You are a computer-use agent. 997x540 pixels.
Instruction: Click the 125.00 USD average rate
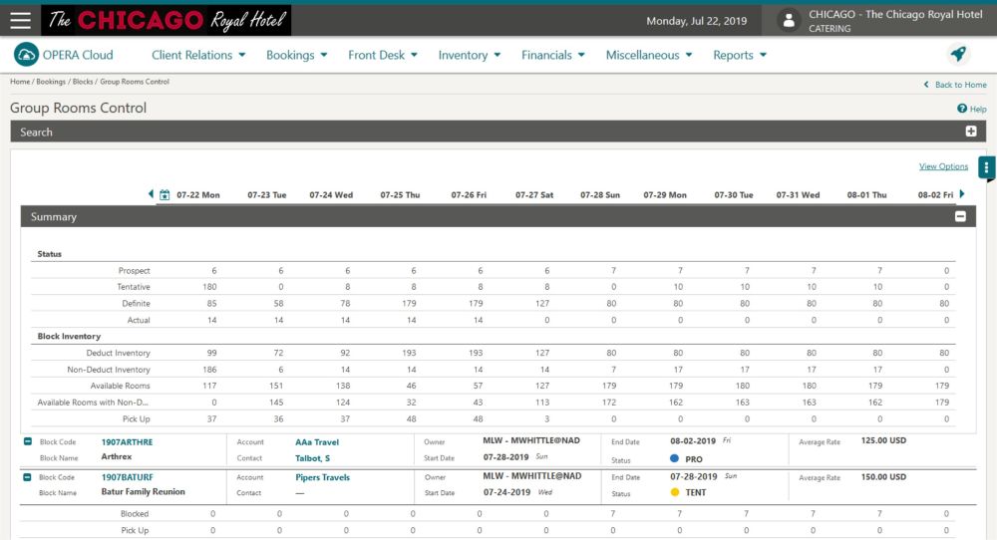883,440
